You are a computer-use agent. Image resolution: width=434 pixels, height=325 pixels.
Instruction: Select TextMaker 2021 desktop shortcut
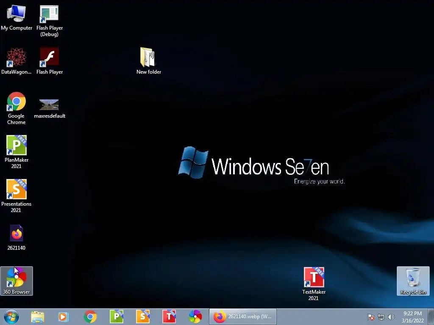pos(314,284)
